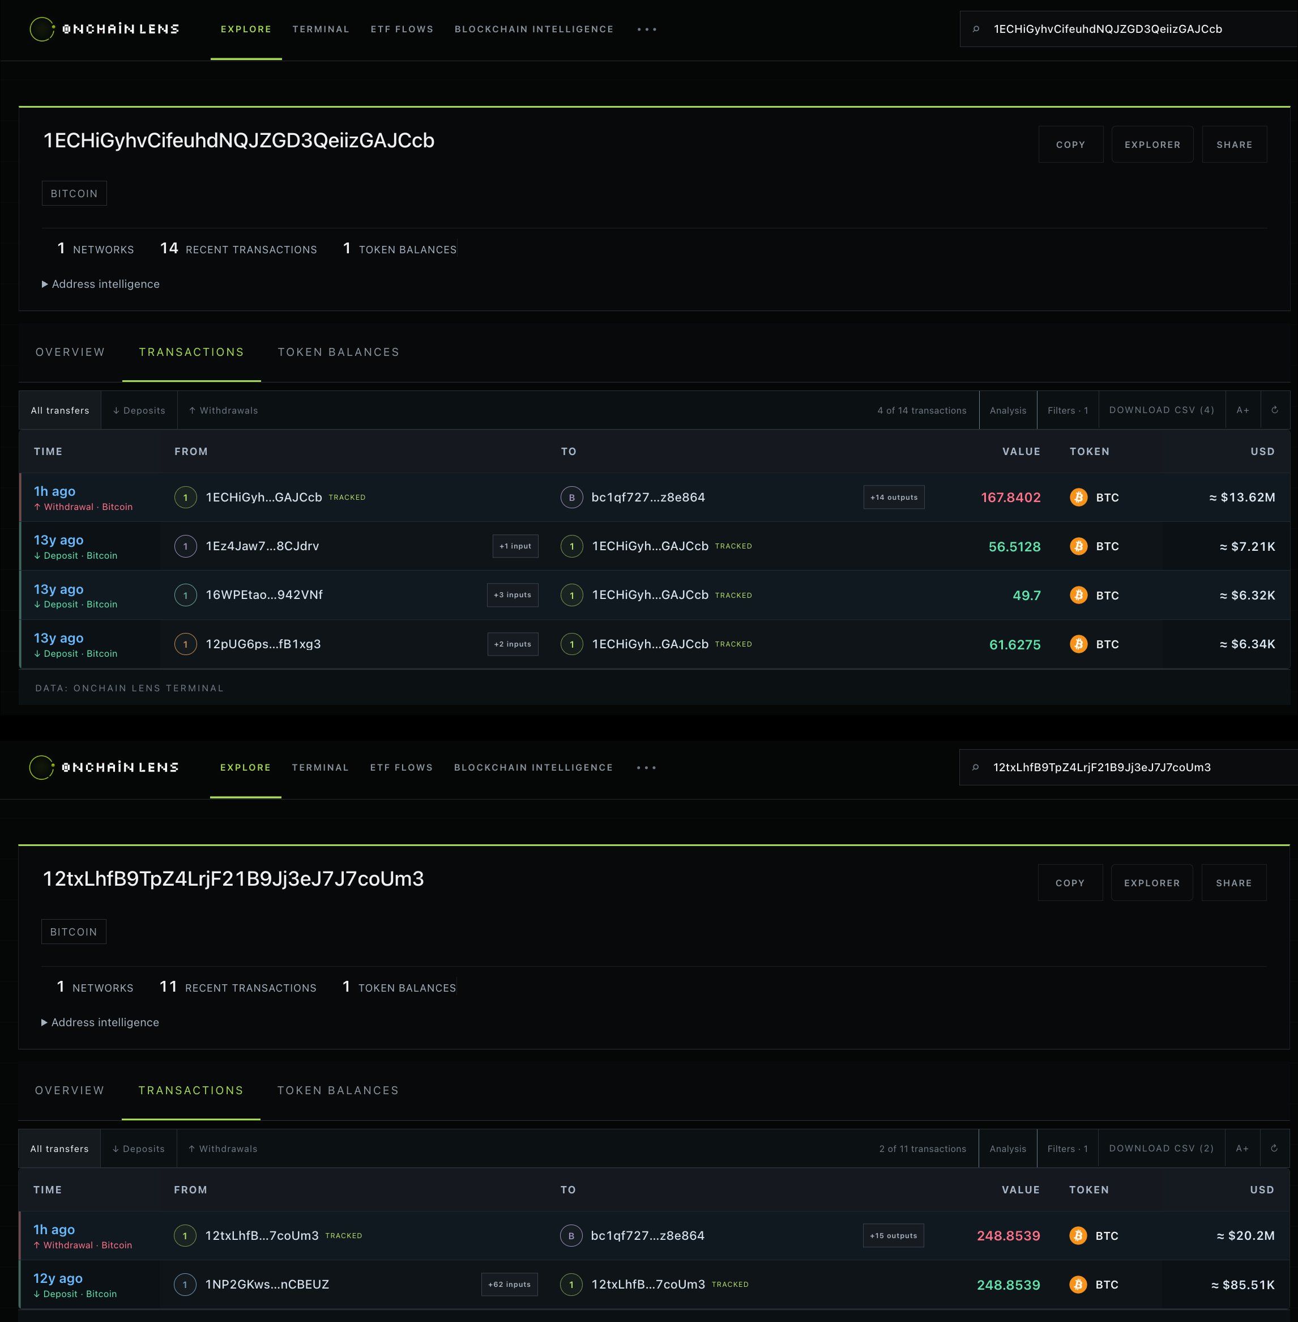Screen dimensions: 1298x1322
Task: Copy the 1ECHiGyhvCifeuhdNQJZGD3QeiizGAJCcb address
Action: [1071, 144]
